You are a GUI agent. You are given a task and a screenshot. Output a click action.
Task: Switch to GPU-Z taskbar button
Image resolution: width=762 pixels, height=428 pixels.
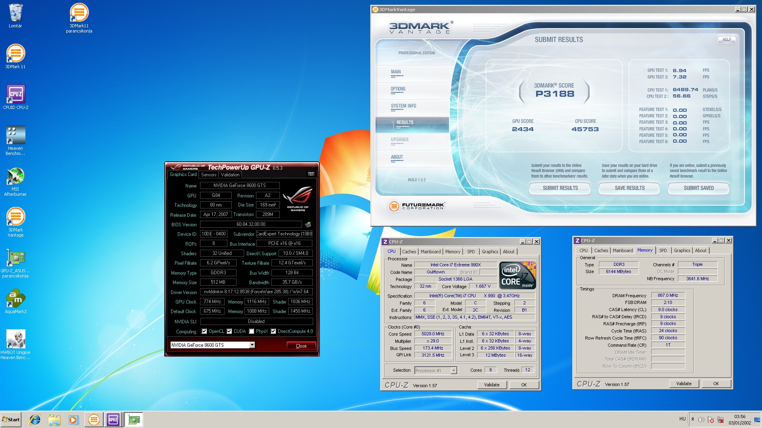pos(134,420)
